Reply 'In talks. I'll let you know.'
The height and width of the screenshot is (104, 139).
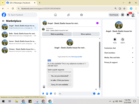(x=60, y=80)
